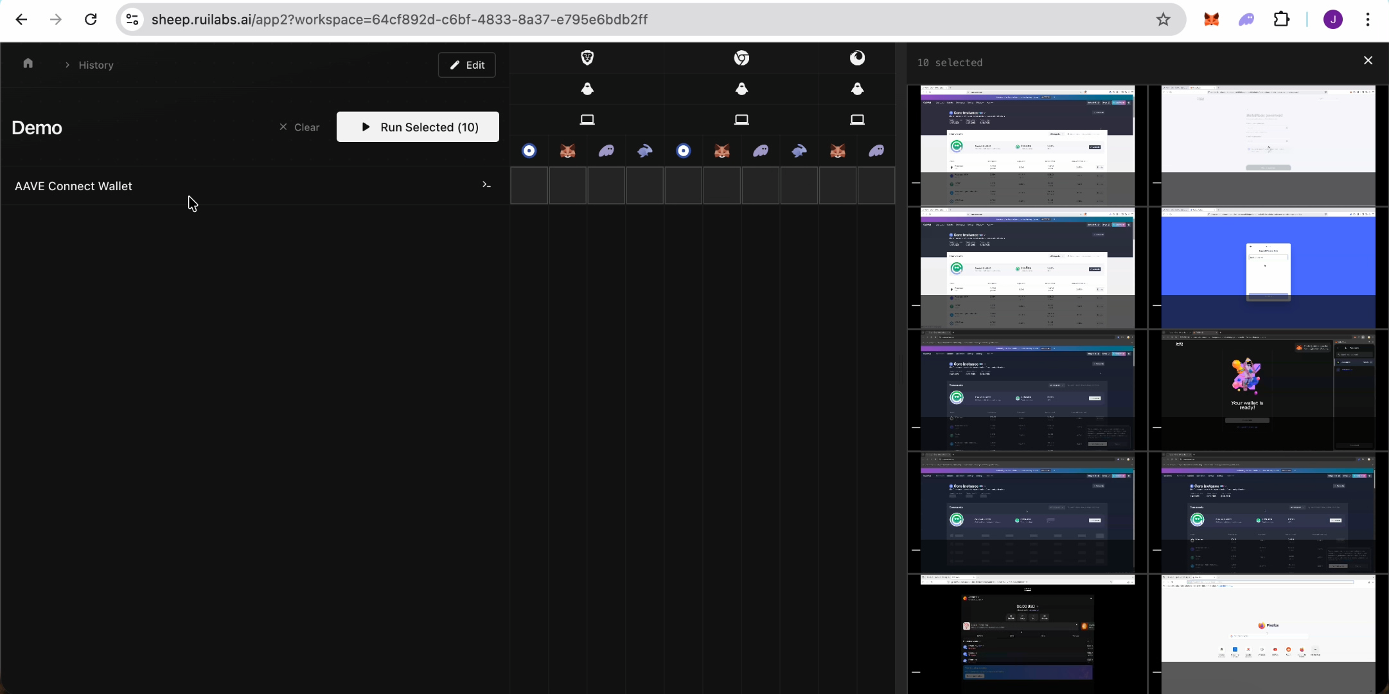Click the Edit button
Viewport: 1389px width, 694px height.
467,64
